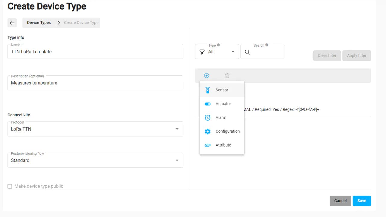Click the Apply filter button
Screen dimensions: 386x217
tap(356, 55)
